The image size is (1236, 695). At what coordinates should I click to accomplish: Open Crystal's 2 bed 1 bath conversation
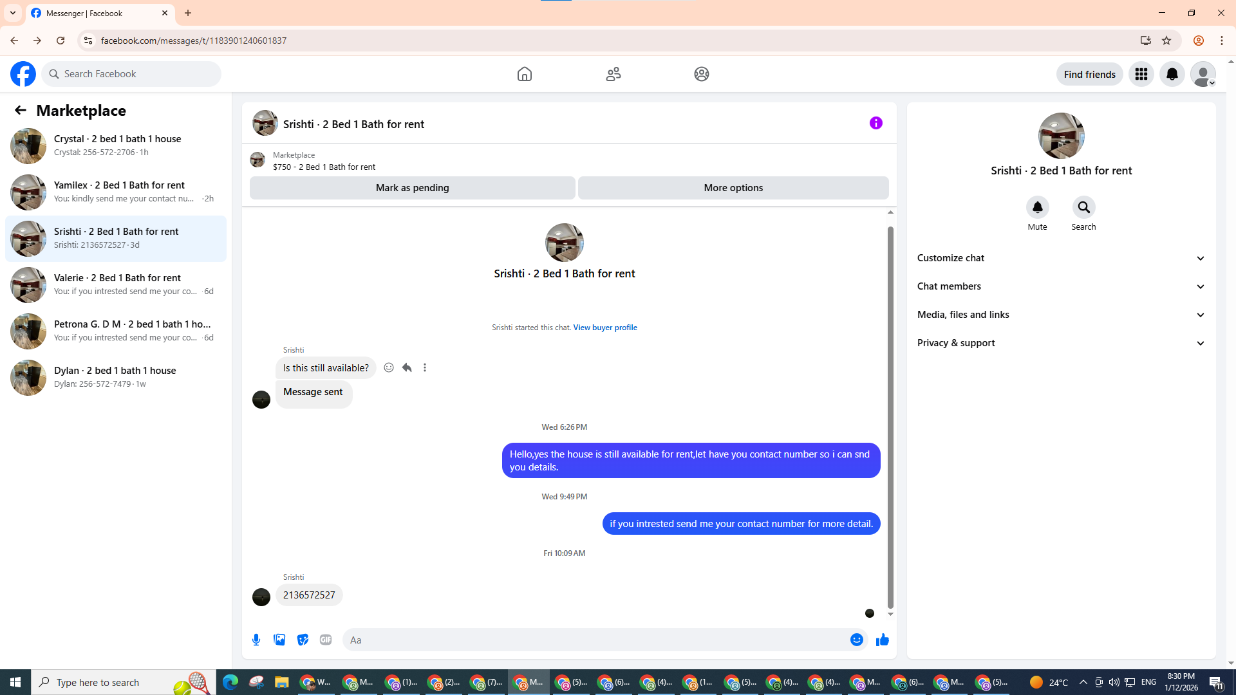click(116, 145)
